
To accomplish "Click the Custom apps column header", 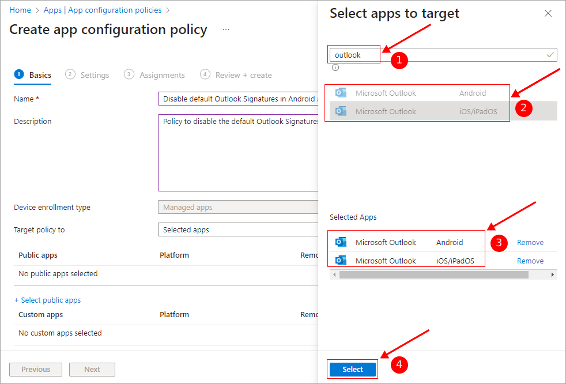I will (x=40, y=314).
